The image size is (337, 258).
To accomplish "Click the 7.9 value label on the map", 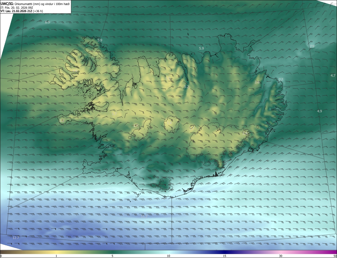I will pos(312,46).
